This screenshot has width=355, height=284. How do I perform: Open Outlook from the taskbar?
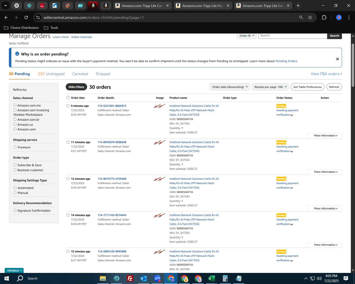coord(143,278)
